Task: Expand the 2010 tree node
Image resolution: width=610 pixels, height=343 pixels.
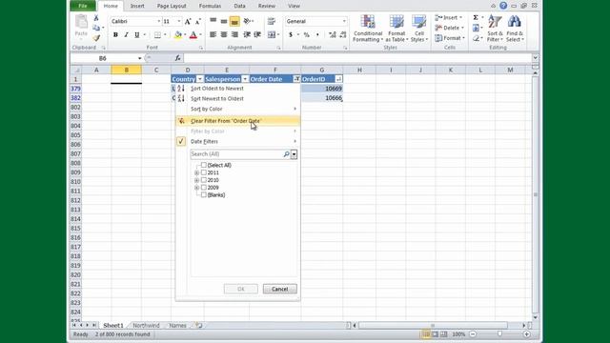Action: click(197, 180)
